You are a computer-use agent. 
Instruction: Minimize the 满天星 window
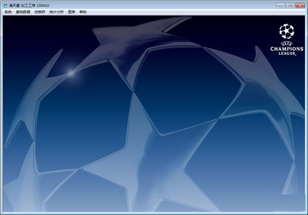click(x=280, y=6)
